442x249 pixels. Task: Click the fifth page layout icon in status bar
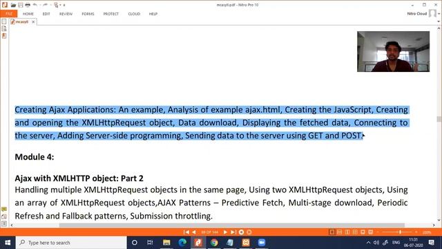tap(363, 232)
